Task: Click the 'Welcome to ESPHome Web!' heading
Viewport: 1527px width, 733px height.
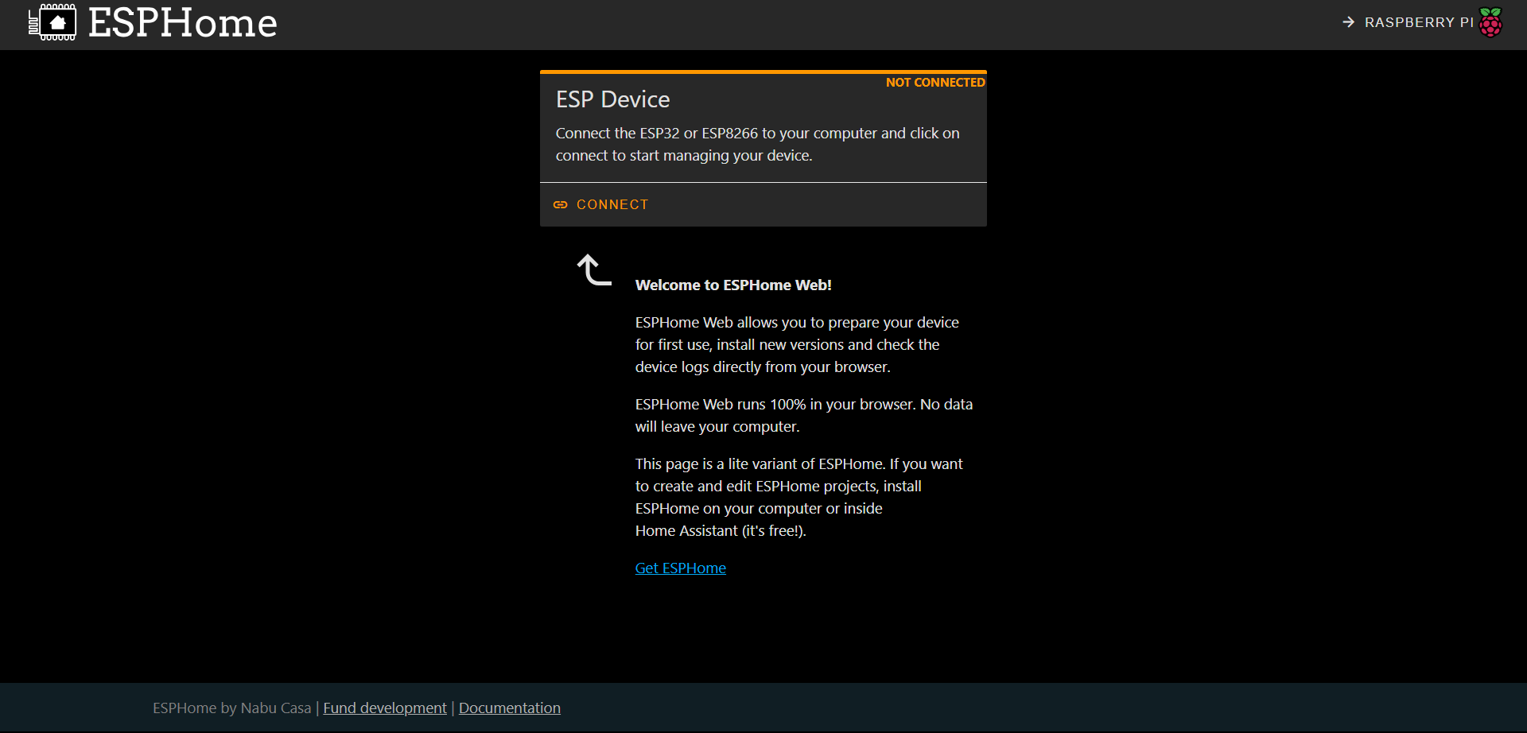Action: click(733, 285)
